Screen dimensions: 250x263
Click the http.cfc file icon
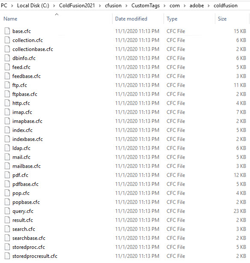[7, 103]
